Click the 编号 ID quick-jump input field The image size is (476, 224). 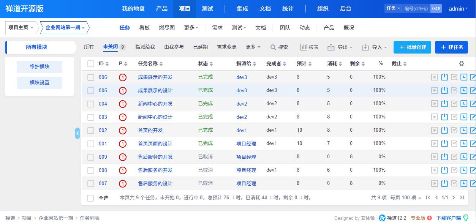[416, 8]
